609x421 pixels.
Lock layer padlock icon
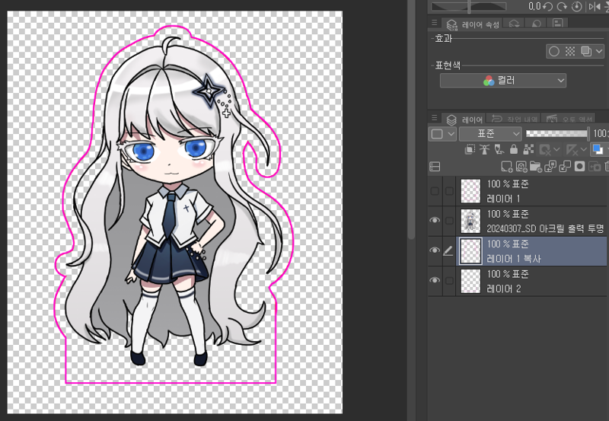coord(513,149)
